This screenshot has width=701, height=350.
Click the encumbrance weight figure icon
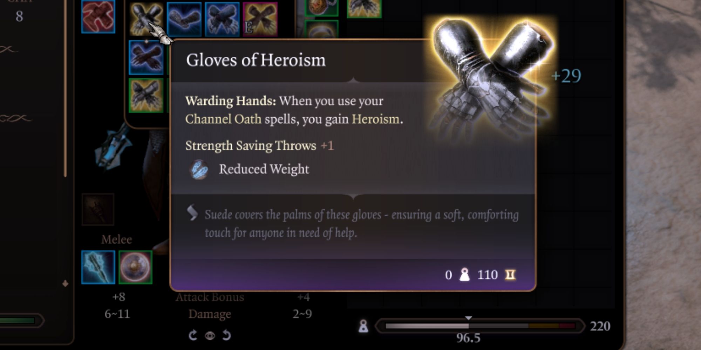[x=363, y=326]
